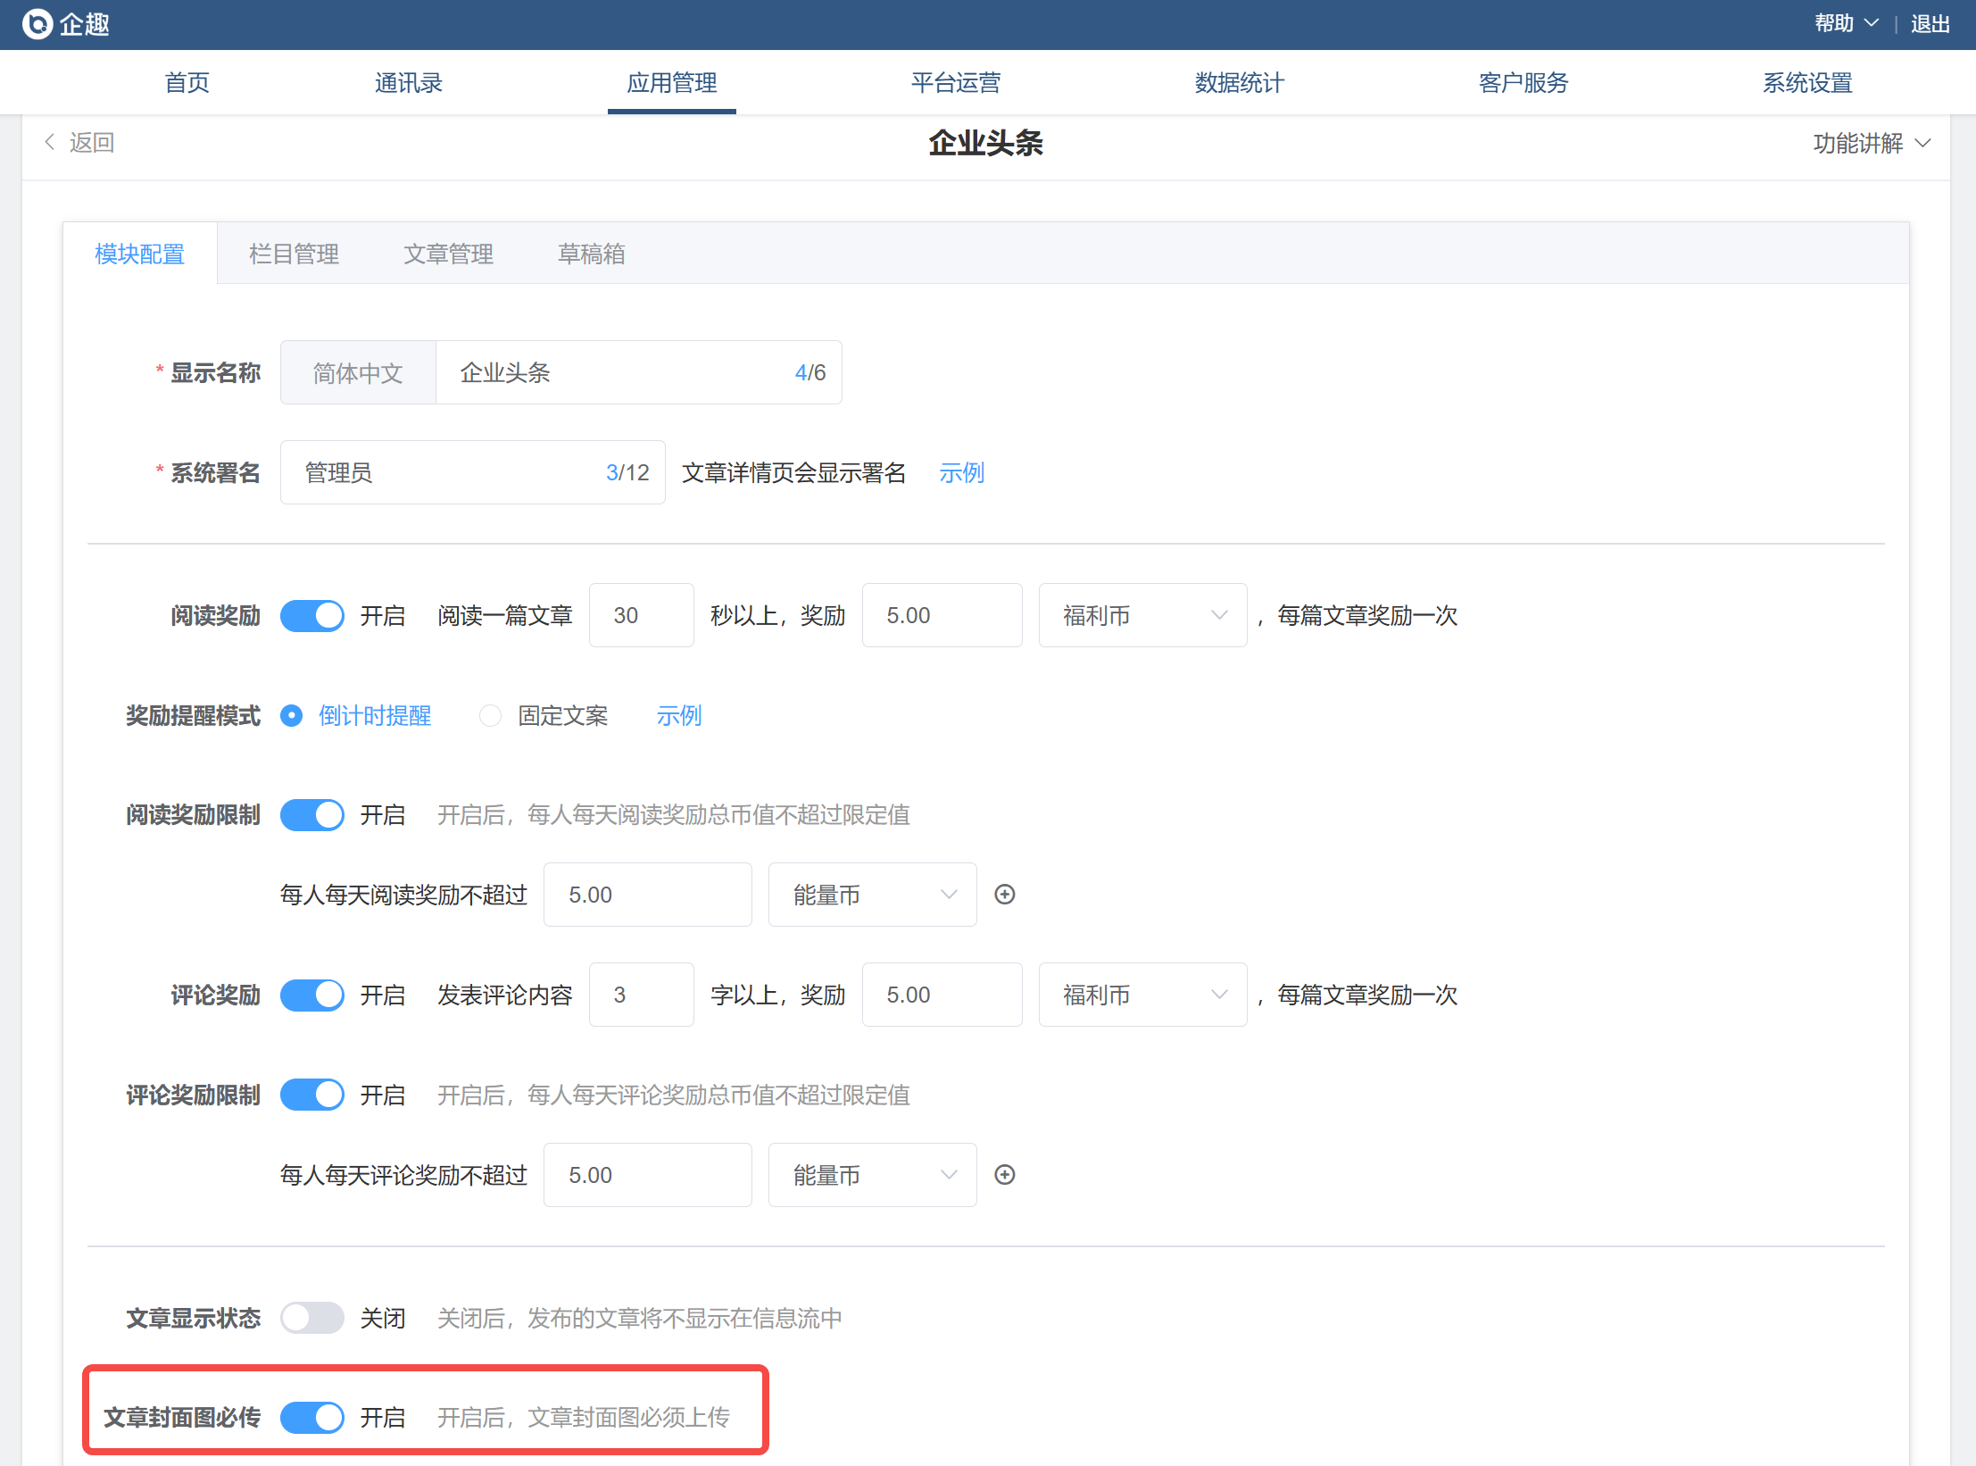The width and height of the screenshot is (1976, 1466).
Task: Open 能量币 dropdown for daily reading limit
Action: click(871, 895)
